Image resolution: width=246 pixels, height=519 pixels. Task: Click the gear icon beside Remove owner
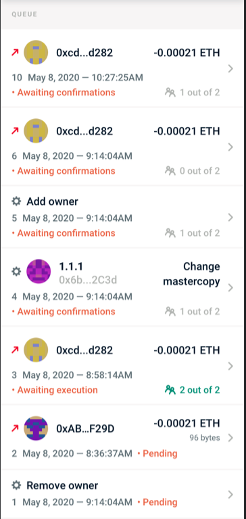pos(16,486)
